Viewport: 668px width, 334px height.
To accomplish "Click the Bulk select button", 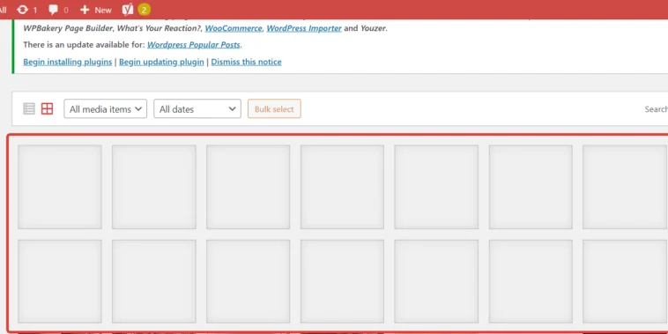I will click(x=274, y=108).
